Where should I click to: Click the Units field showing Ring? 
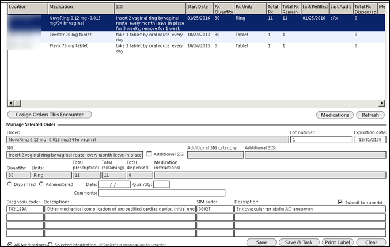click(52, 175)
